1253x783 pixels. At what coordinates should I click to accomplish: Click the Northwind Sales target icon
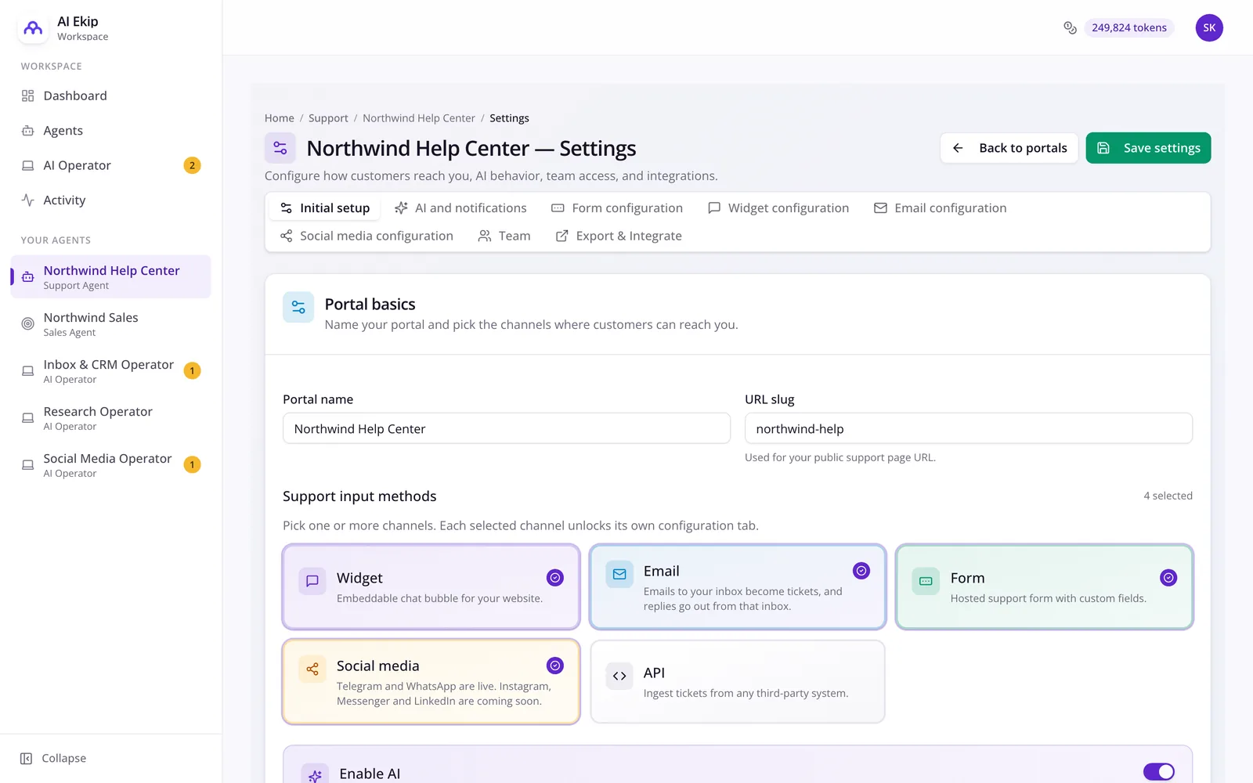pyautogui.click(x=28, y=323)
